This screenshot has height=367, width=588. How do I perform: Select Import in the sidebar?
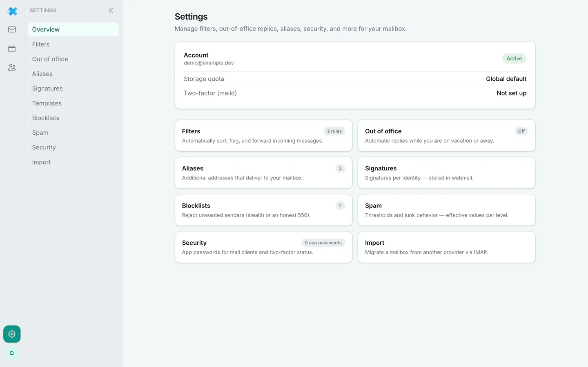[73, 162]
